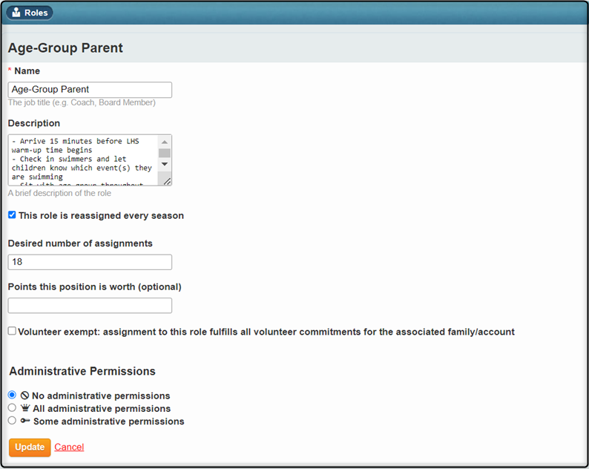Viewport: 589px width, 469px height.
Task: Click the 'All administrative permissions' label text
Action: coord(102,408)
